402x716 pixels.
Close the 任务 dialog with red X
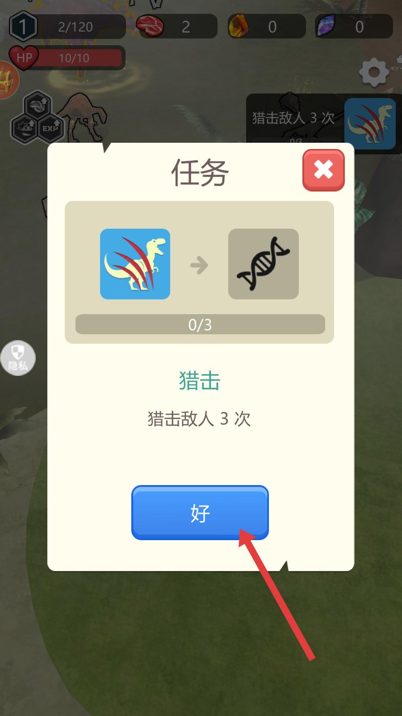(x=323, y=170)
